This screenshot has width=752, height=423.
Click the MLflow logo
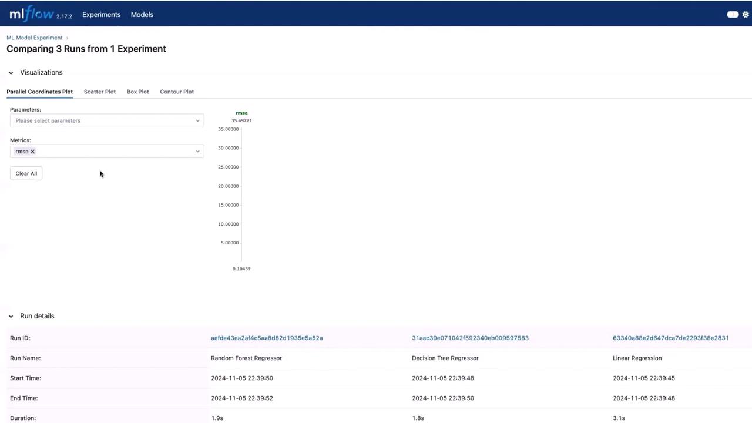[x=32, y=14]
